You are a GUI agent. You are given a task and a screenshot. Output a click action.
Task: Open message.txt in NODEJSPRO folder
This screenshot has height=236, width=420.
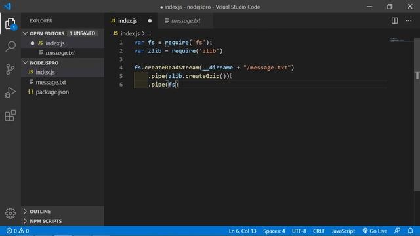pyautogui.click(x=63, y=82)
